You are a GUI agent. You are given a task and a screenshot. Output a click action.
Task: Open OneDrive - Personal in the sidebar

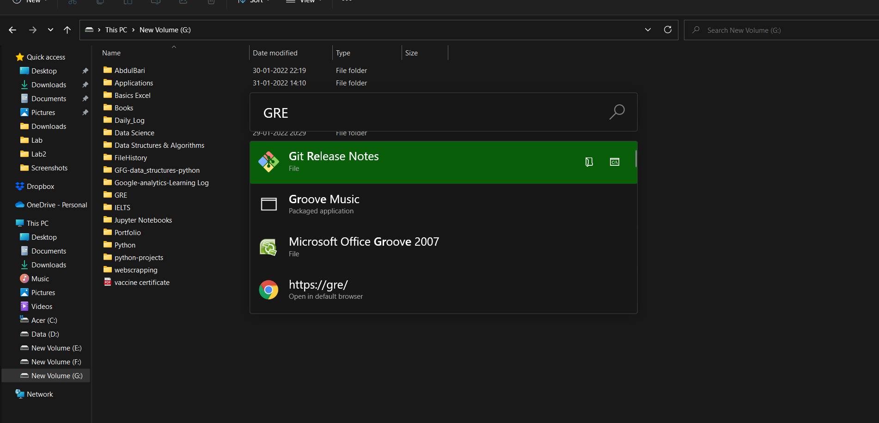[55, 205]
